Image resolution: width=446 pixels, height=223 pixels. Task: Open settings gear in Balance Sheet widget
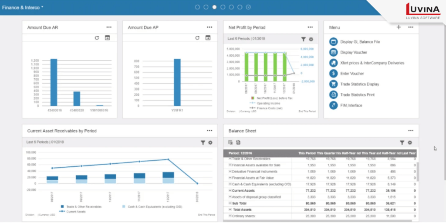pos(409,142)
